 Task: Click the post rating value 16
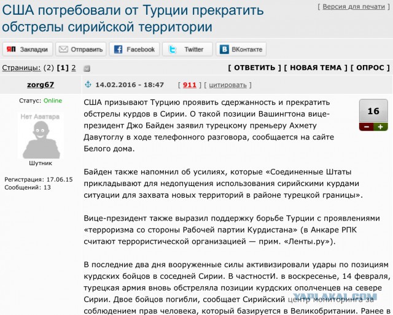pos(373,111)
